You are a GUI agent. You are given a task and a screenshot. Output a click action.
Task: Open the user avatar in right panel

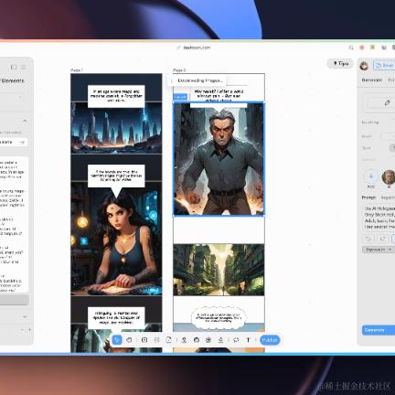[364, 66]
